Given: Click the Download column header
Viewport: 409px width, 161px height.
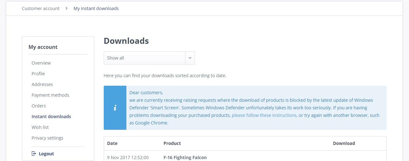Looking at the screenshot, I should 344,143.
